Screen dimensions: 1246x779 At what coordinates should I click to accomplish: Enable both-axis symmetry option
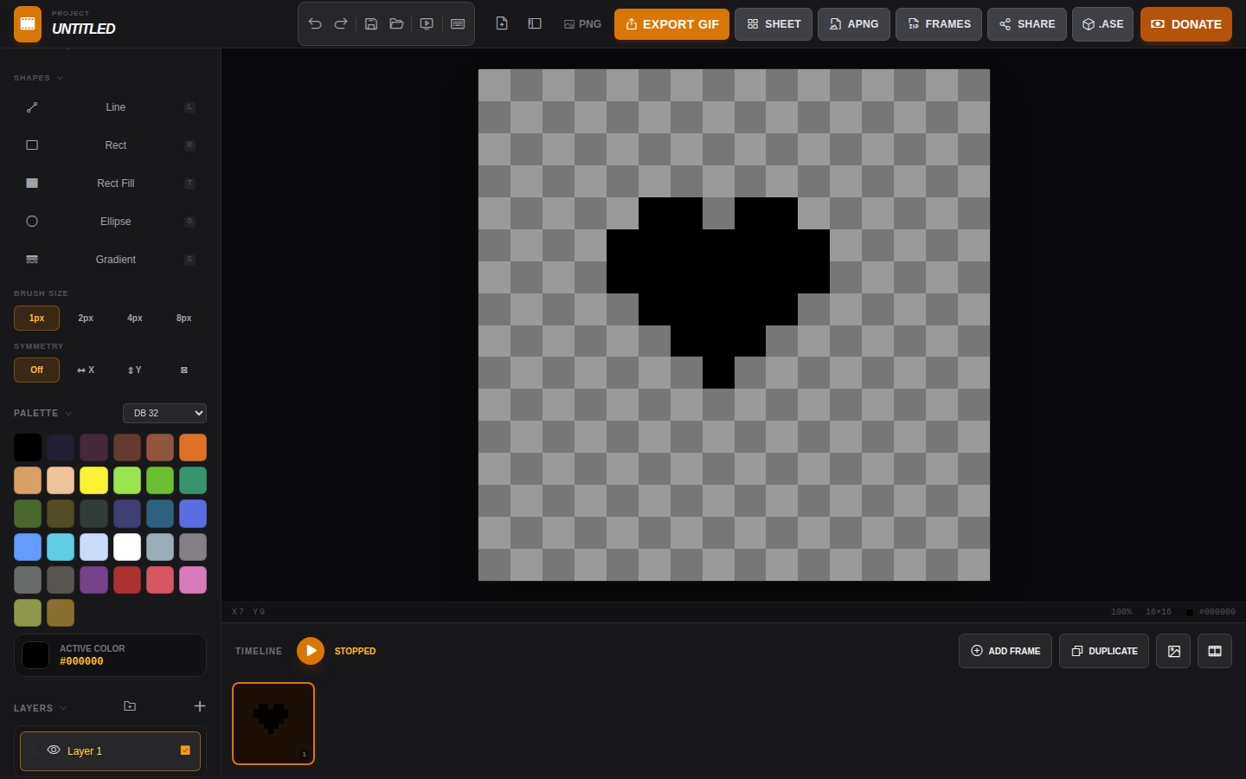pyautogui.click(x=184, y=370)
